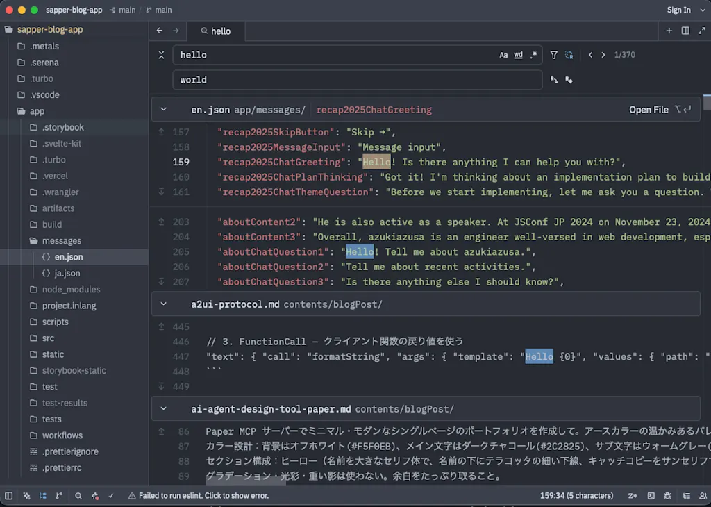Focus the world replace input field
The width and height of the screenshot is (711, 507).
(x=358, y=80)
